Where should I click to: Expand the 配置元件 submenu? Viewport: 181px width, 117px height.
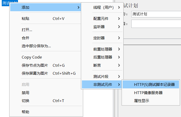pos(102,18)
